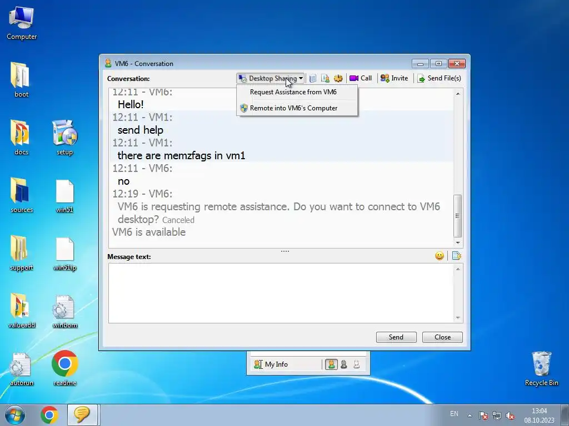Select the setup installer icon
569x426 pixels.
(64, 138)
